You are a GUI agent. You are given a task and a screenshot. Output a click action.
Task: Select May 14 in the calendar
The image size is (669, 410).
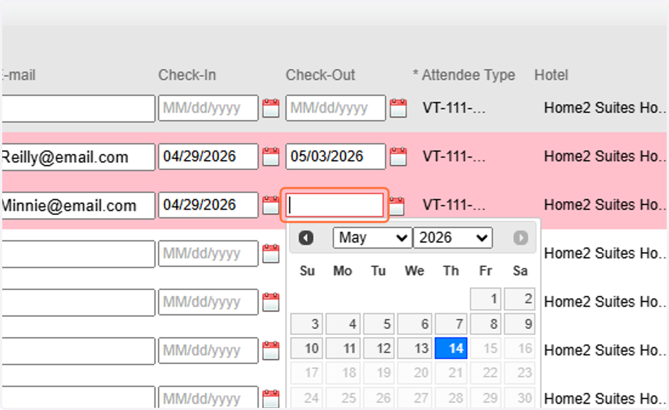(x=451, y=348)
